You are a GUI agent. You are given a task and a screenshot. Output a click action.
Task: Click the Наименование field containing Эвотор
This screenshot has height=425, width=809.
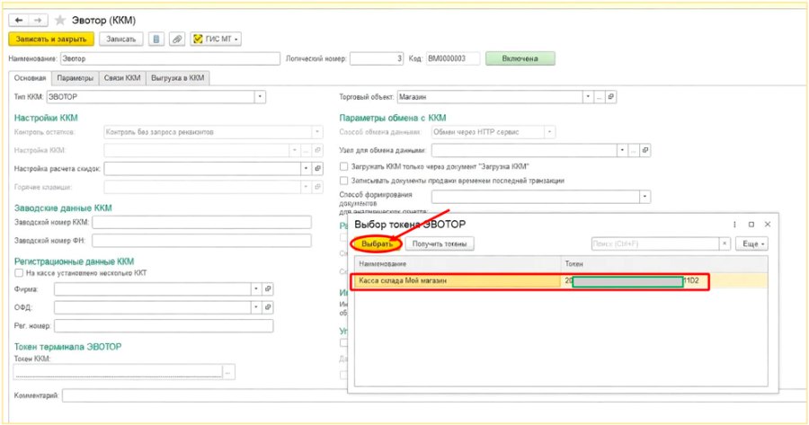coord(170,58)
